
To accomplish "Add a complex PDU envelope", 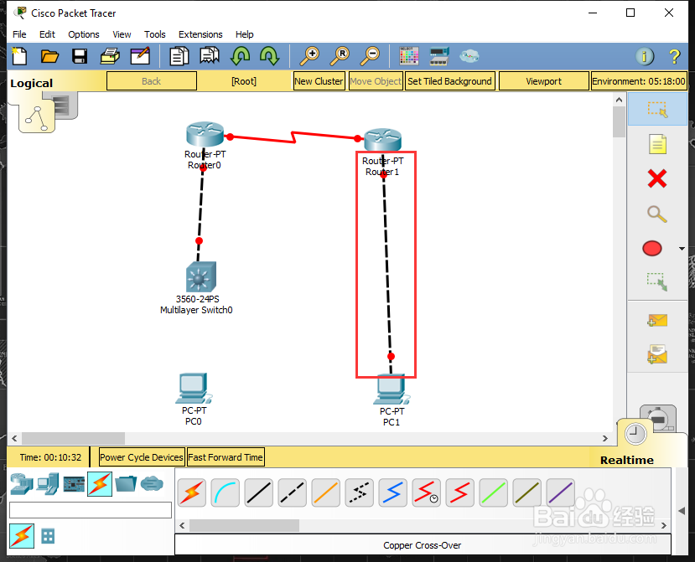I will click(x=657, y=355).
